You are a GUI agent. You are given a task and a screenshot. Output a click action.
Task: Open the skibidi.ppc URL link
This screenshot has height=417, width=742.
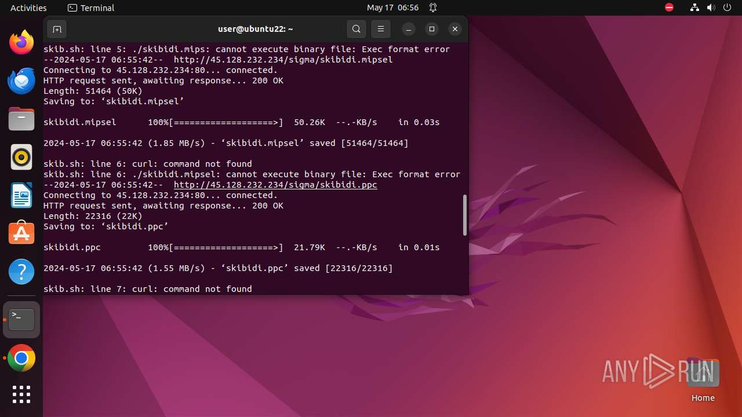pyautogui.click(x=275, y=185)
